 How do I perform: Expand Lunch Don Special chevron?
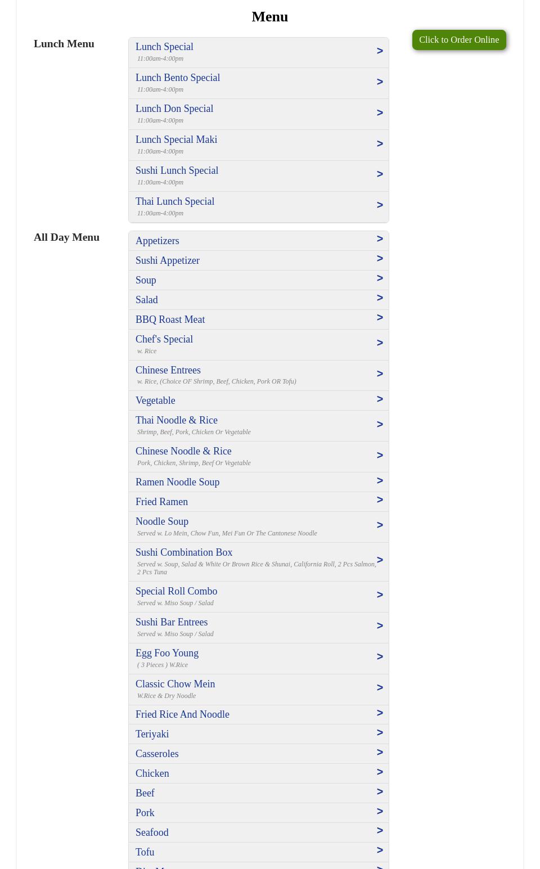tap(380, 113)
